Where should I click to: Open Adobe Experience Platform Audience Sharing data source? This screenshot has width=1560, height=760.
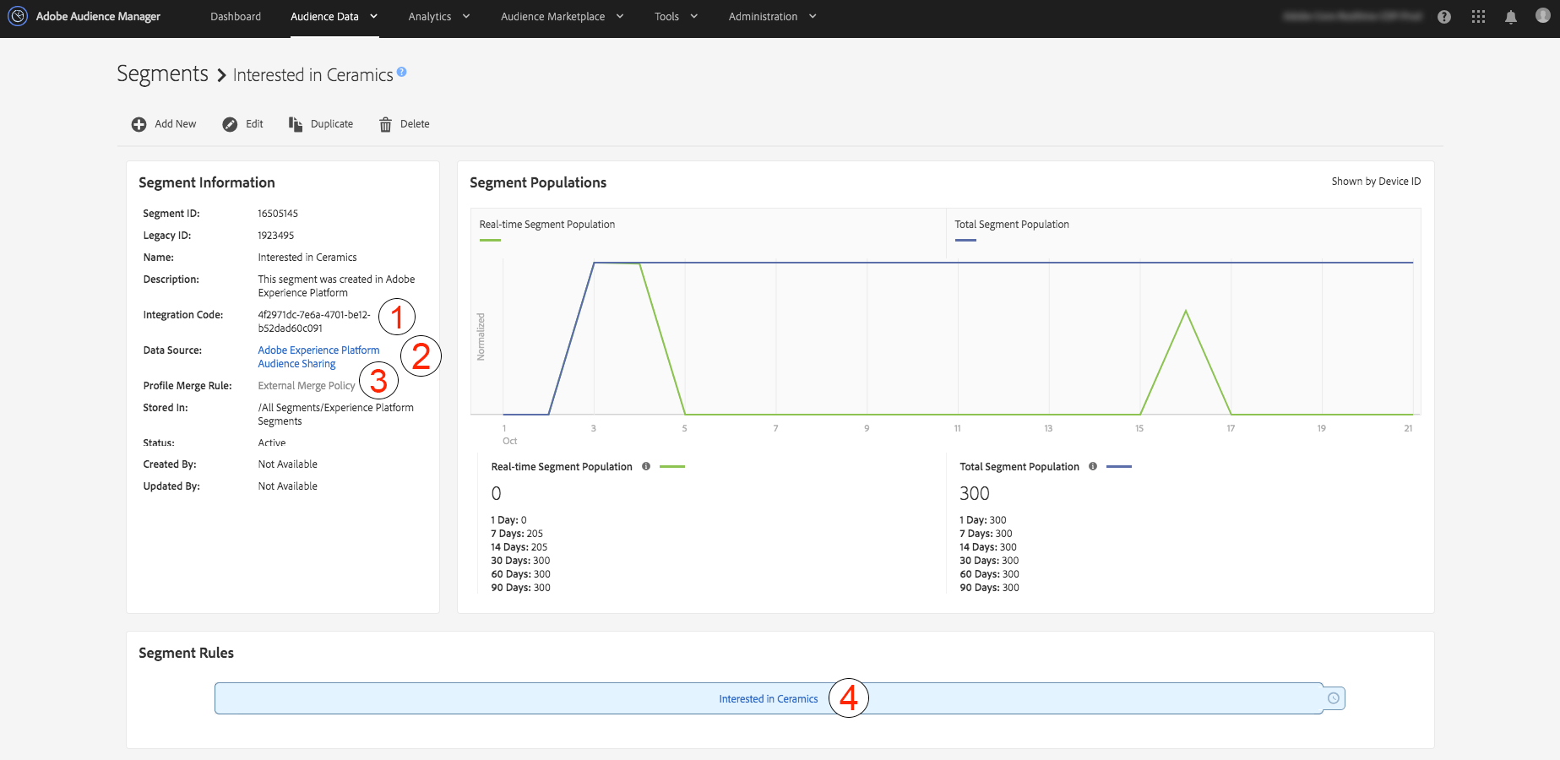[318, 357]
